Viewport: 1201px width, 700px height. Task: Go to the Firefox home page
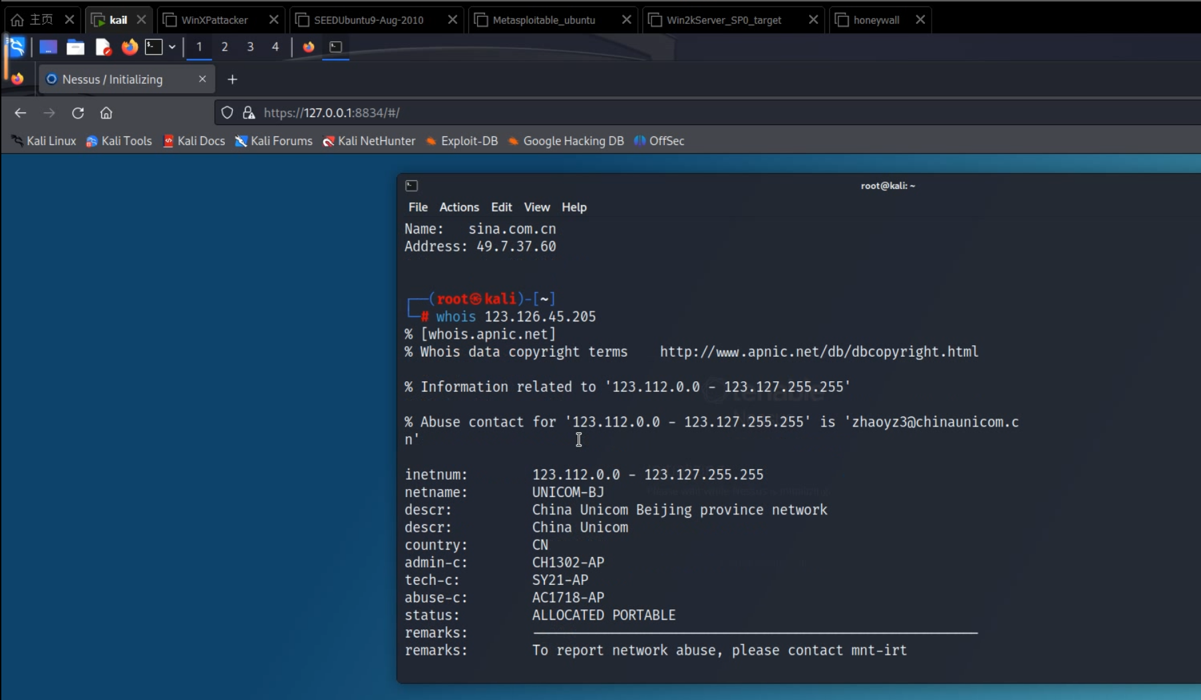[106, 113]
